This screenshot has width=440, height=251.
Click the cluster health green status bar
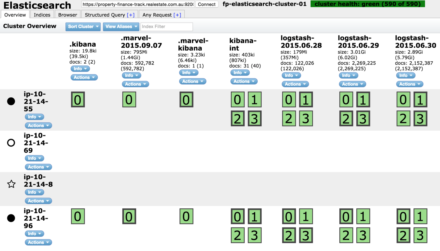[x=368, y=4]
